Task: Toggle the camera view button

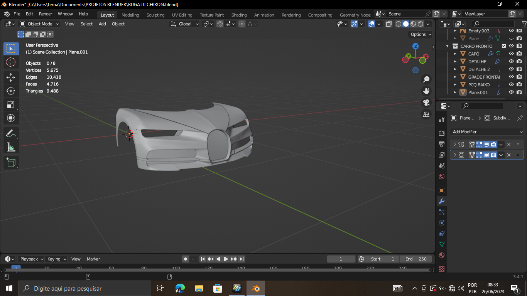Action: point(426,103)
